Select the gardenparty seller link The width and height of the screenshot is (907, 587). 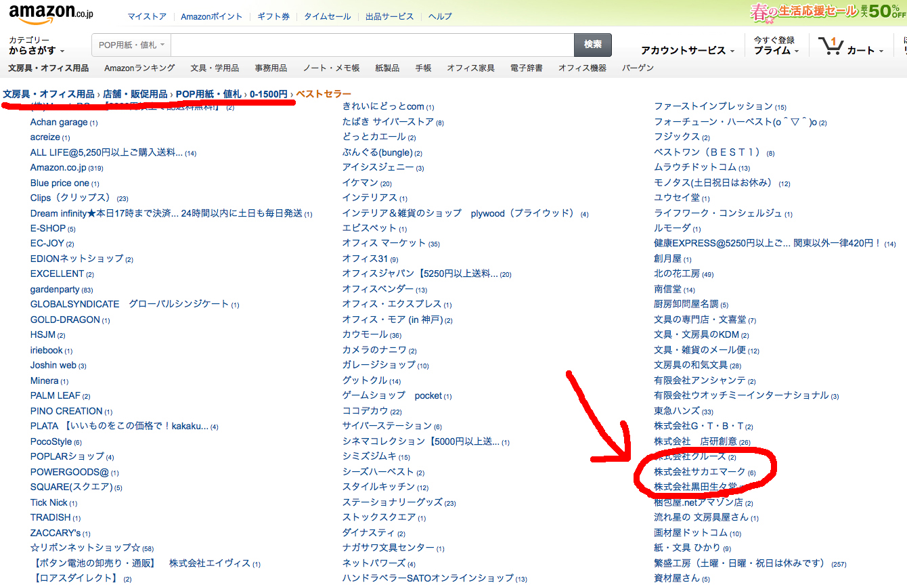pos(55,289)
